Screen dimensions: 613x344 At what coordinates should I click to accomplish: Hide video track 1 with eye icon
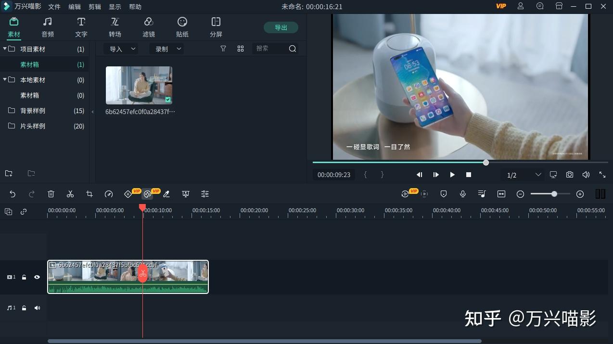pos(37,277)
